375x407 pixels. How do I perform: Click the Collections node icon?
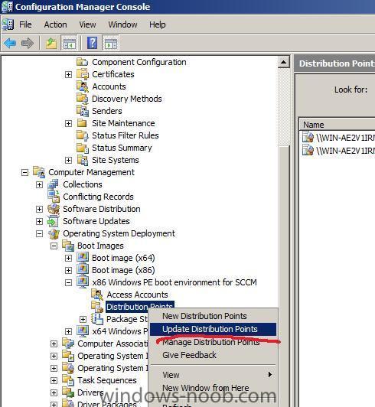coord(54,184)
